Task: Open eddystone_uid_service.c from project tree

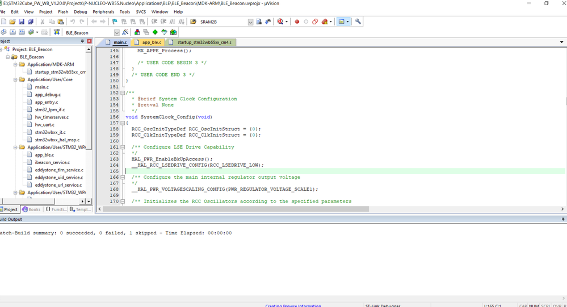Action: pyautogui.click(x=59, y=177)
